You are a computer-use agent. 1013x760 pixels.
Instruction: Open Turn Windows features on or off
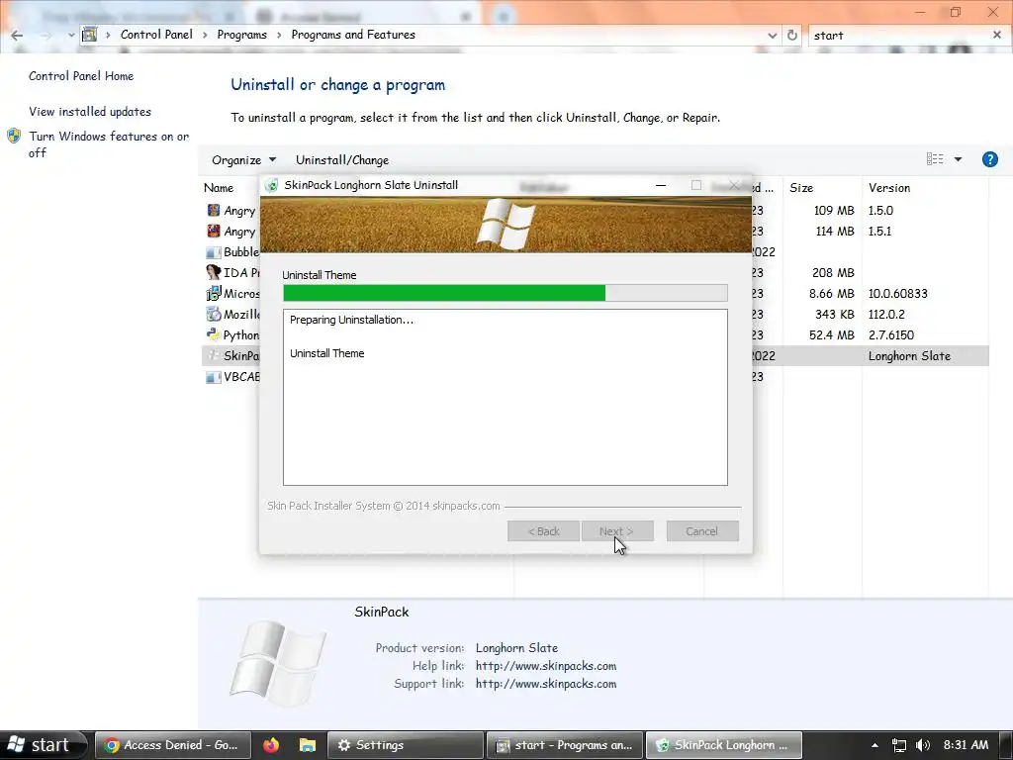109,144
